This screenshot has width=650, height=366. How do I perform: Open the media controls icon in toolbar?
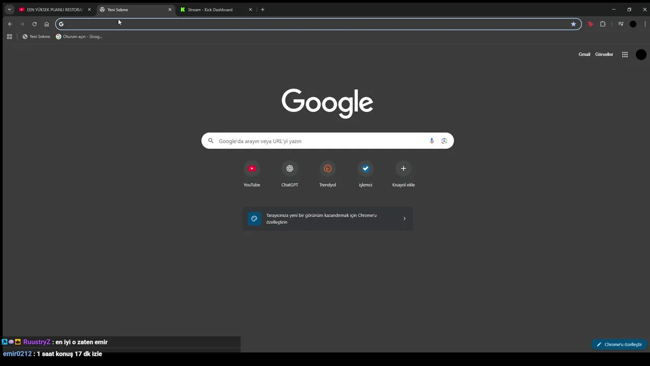tap(621, 24)
